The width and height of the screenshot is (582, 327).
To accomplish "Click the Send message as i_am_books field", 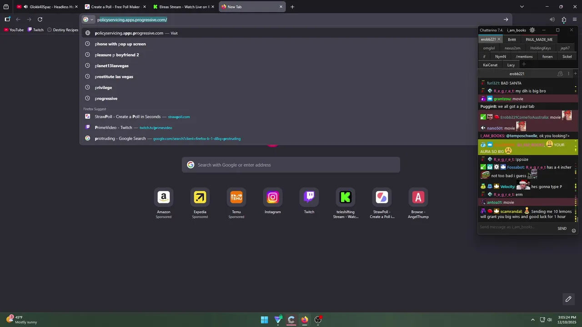I will pos(517,227).
